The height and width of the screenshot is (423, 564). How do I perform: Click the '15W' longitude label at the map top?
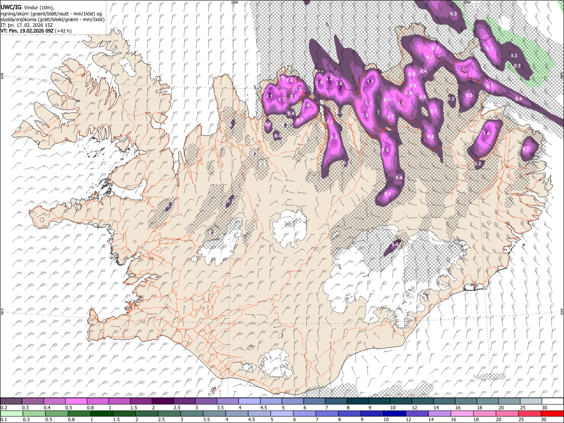[467, 2]
